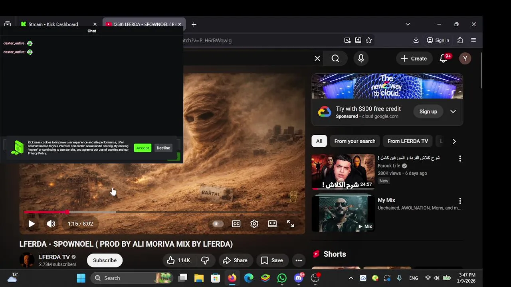This screenshot has height=287, width=511.
Task: Save the video to a playlist
Action: (x=272, y=260)
